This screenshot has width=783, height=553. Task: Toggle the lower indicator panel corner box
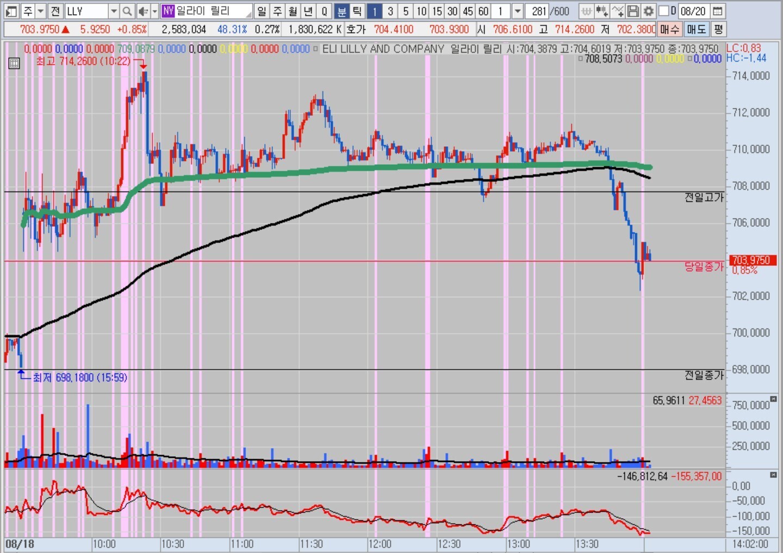tap(774, 475)
